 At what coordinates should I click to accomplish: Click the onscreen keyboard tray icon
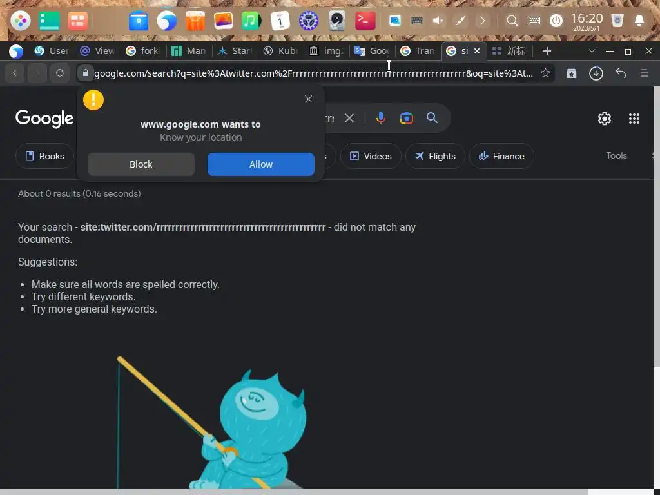point(417,21)
